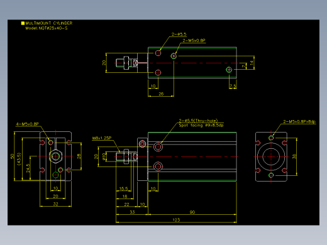This screenshot has width=327, height=245.
Task: Select the 38 dimension value
Action: click(294, 156)
